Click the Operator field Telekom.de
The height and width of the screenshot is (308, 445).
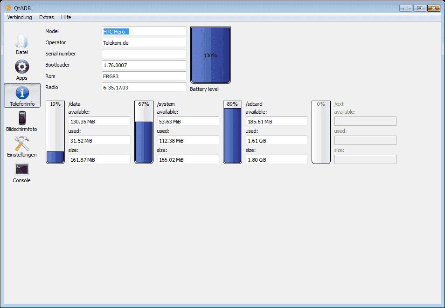pyautogui.click(x=144, y=42)
